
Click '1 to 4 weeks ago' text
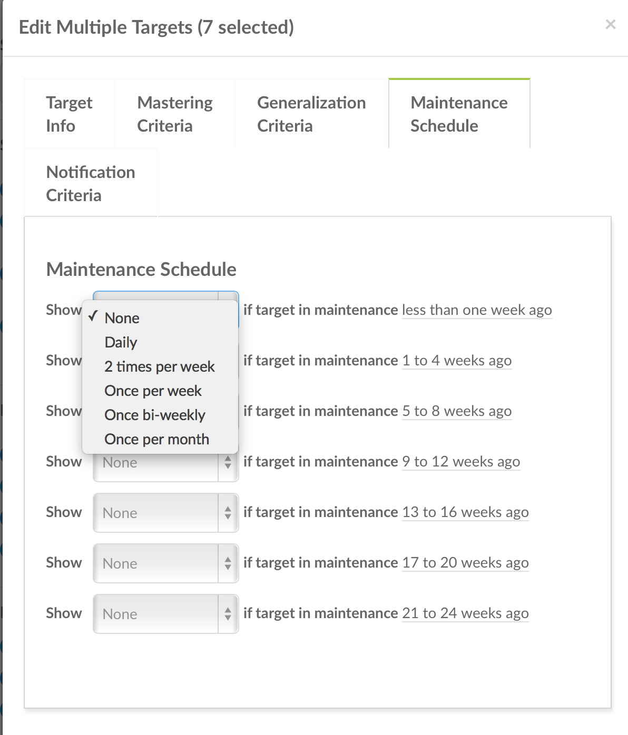point(457,361)
